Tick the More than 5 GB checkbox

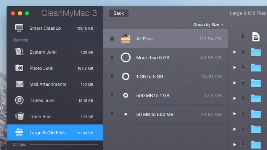pyautogui.click(x=112, y=57)
